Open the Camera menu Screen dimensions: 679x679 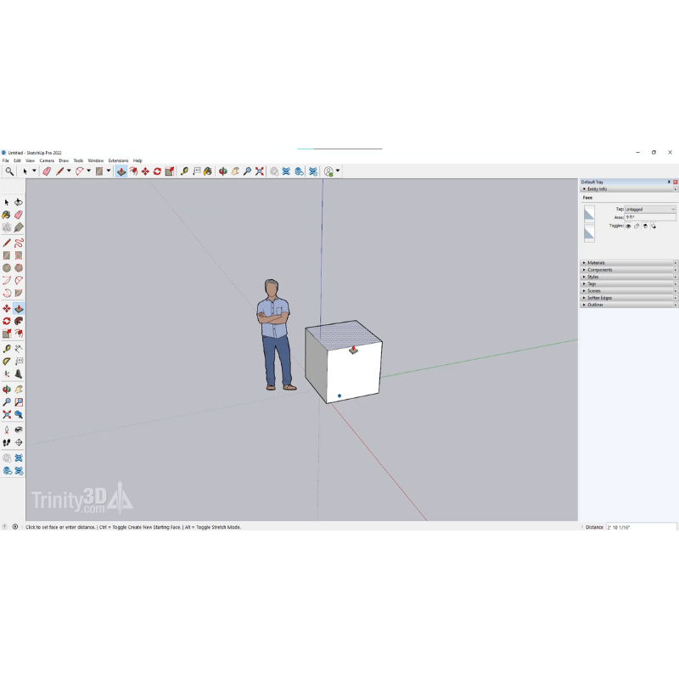(47, 160)
